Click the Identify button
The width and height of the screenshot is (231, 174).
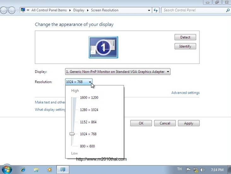[185, 46]
